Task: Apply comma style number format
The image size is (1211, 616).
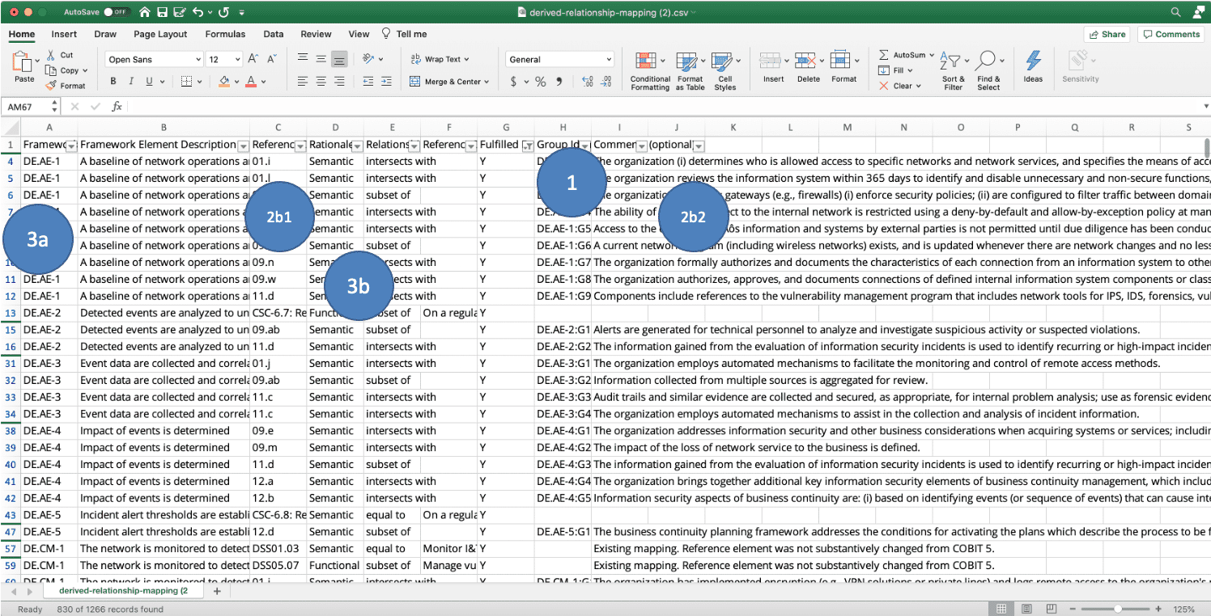Action: point(561,82)
